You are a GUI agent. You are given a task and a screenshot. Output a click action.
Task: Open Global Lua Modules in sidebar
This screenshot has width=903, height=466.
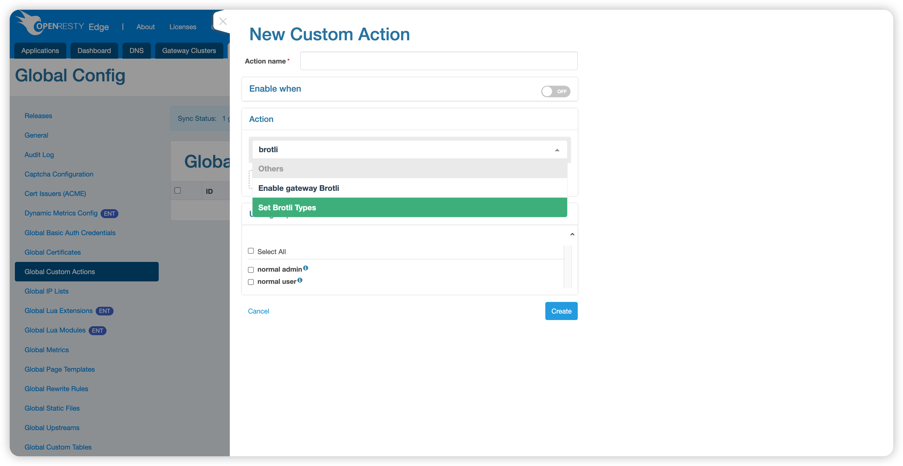tap(55, 330)
